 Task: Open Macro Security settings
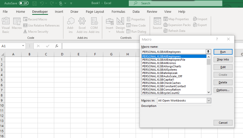pos(36,32)
